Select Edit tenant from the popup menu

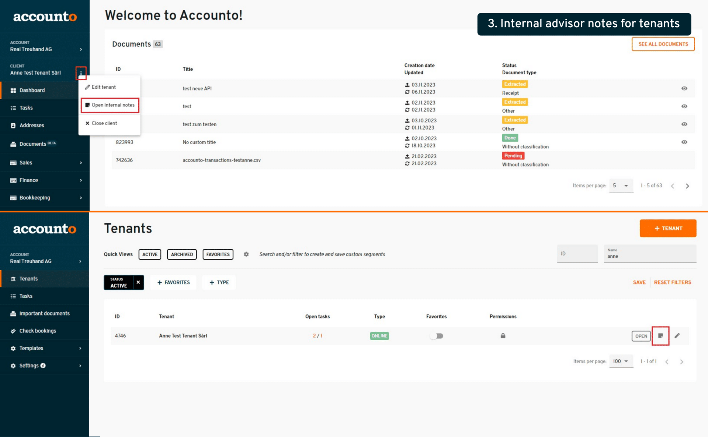click(x=110, y=87)
